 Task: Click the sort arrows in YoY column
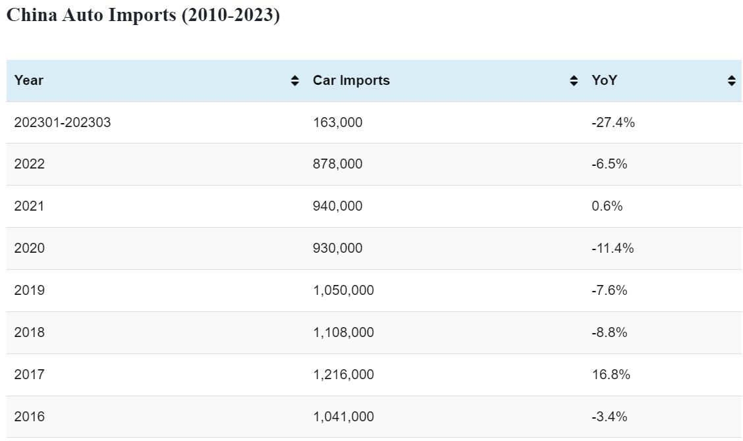pos(731,80)
